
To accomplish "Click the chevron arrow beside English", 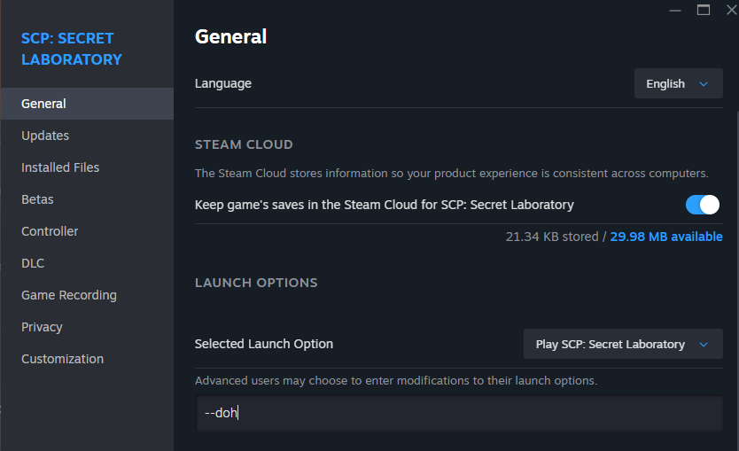I will coord(704,84).
